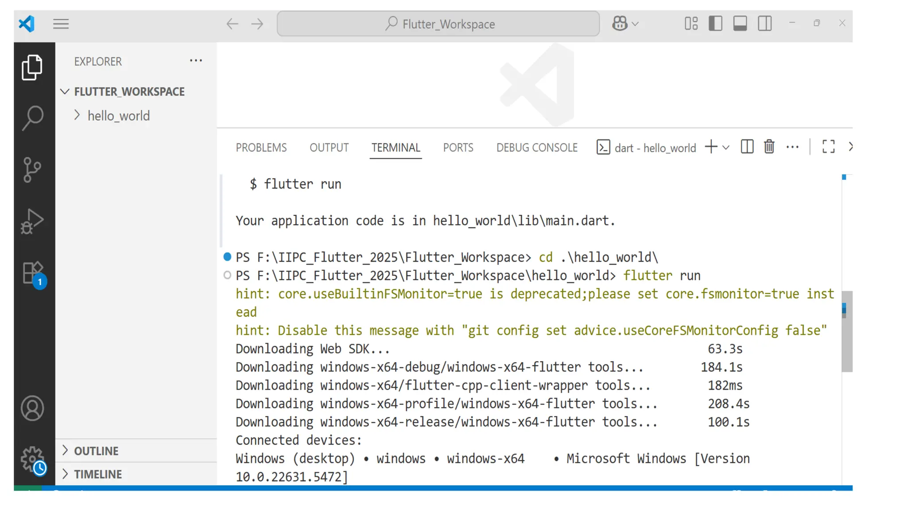Image resolution: width=907 pixels, height=510 pixels.
Task: Kill terminal with the trash icon
Action: (769, 147)
